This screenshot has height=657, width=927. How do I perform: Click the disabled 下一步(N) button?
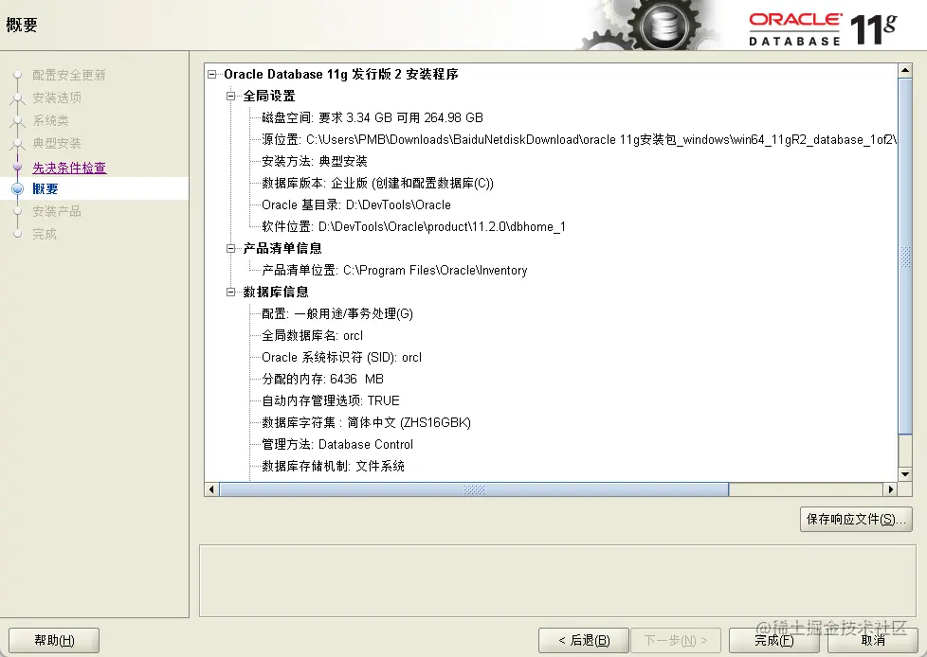coord(675,641)
